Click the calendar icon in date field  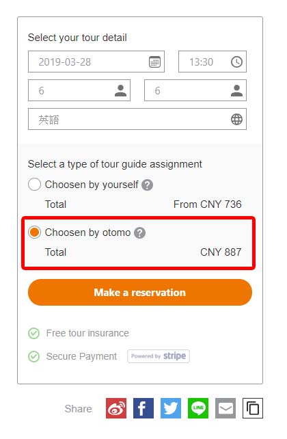pyautogui.click(x=154, y=62)
